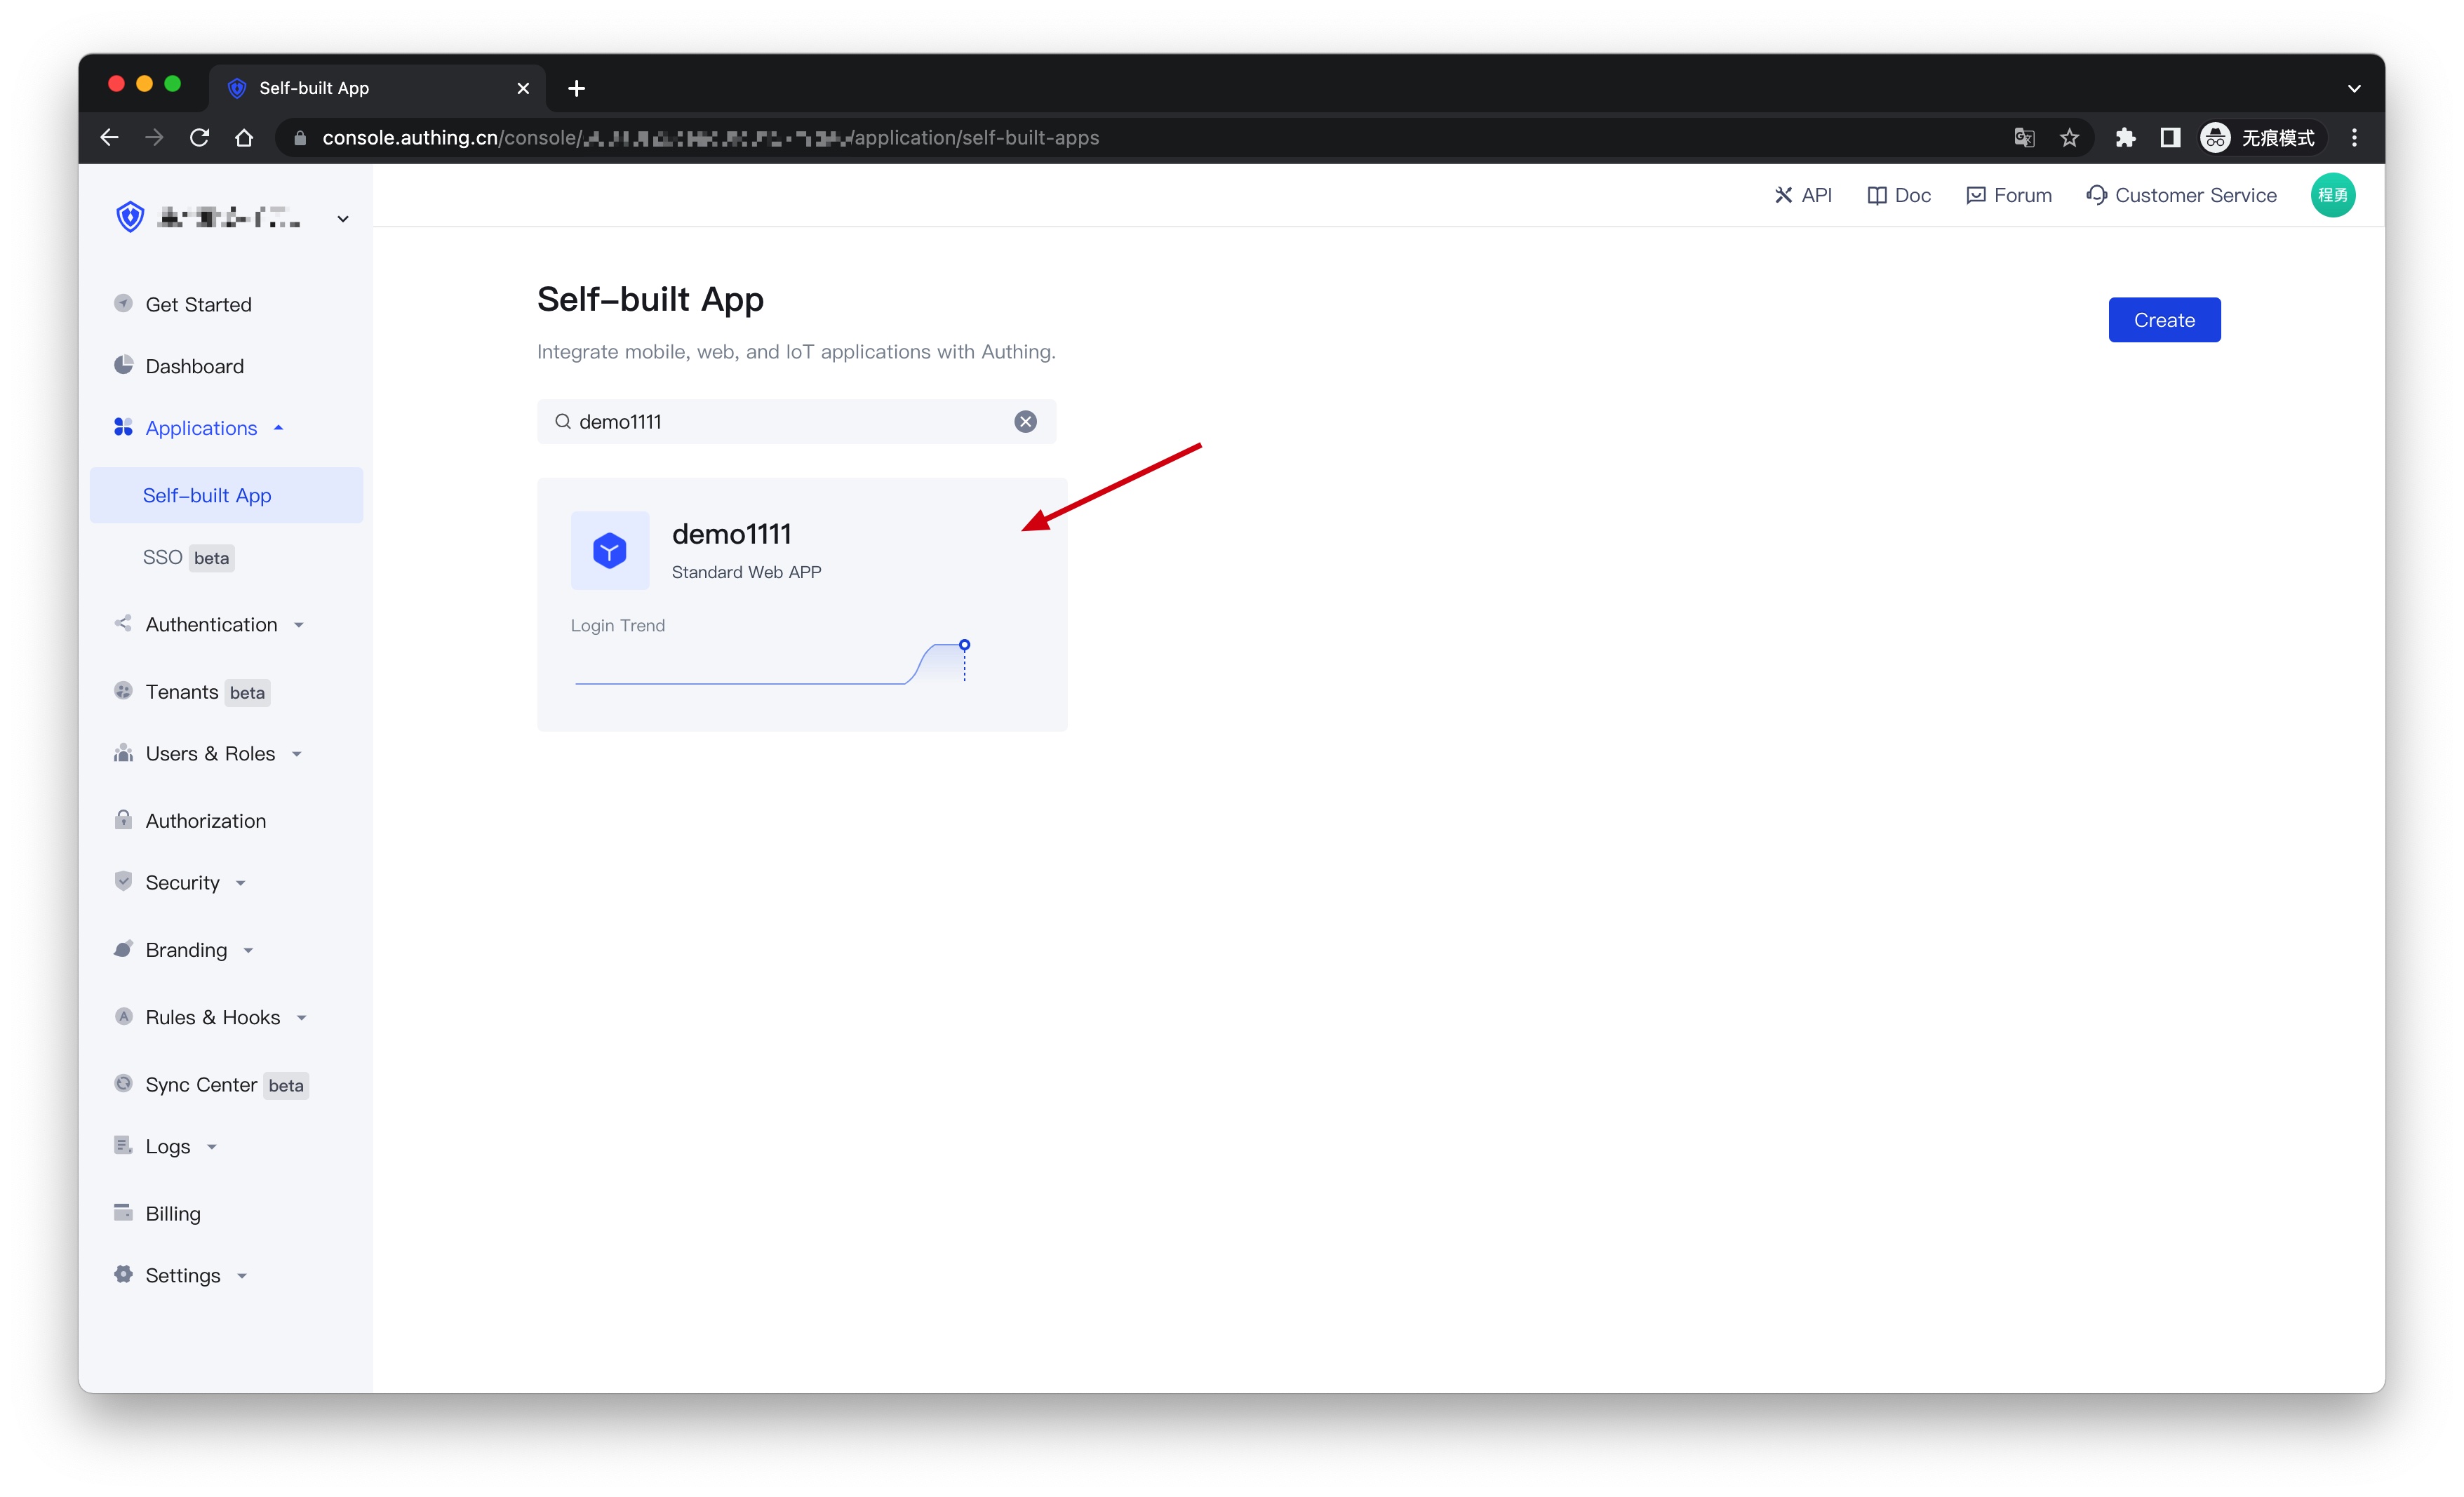Click the Authing shield logo
Image resolution: width=2464 pixels, height=1497 pixels.
(x=130, y=217)
